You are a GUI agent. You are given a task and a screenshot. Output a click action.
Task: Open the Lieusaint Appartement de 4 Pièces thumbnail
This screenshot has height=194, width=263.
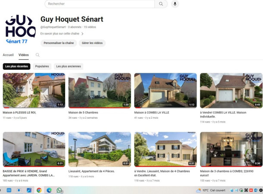pos(100,149)
